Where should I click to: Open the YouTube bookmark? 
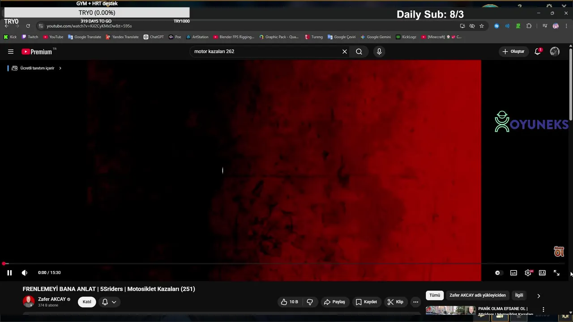click(x=53, y=37)
